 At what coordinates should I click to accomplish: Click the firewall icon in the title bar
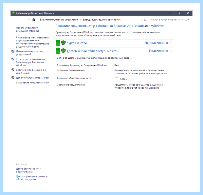[13, 13]
